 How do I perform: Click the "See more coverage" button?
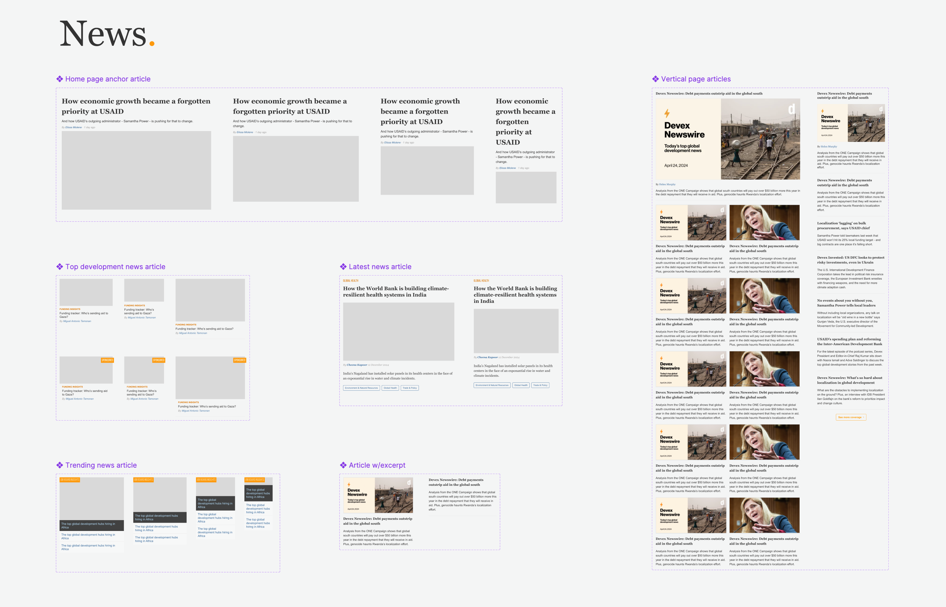851,417
